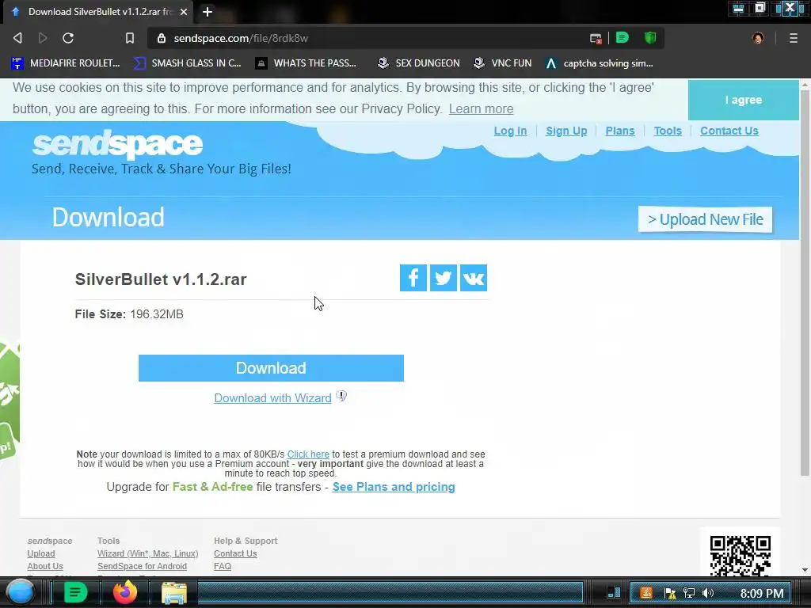Click the QR code image
Viewport: 811px width, 608px height.
pos(741,555)
